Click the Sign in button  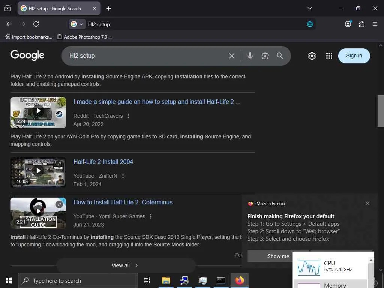tap(354, 56)
